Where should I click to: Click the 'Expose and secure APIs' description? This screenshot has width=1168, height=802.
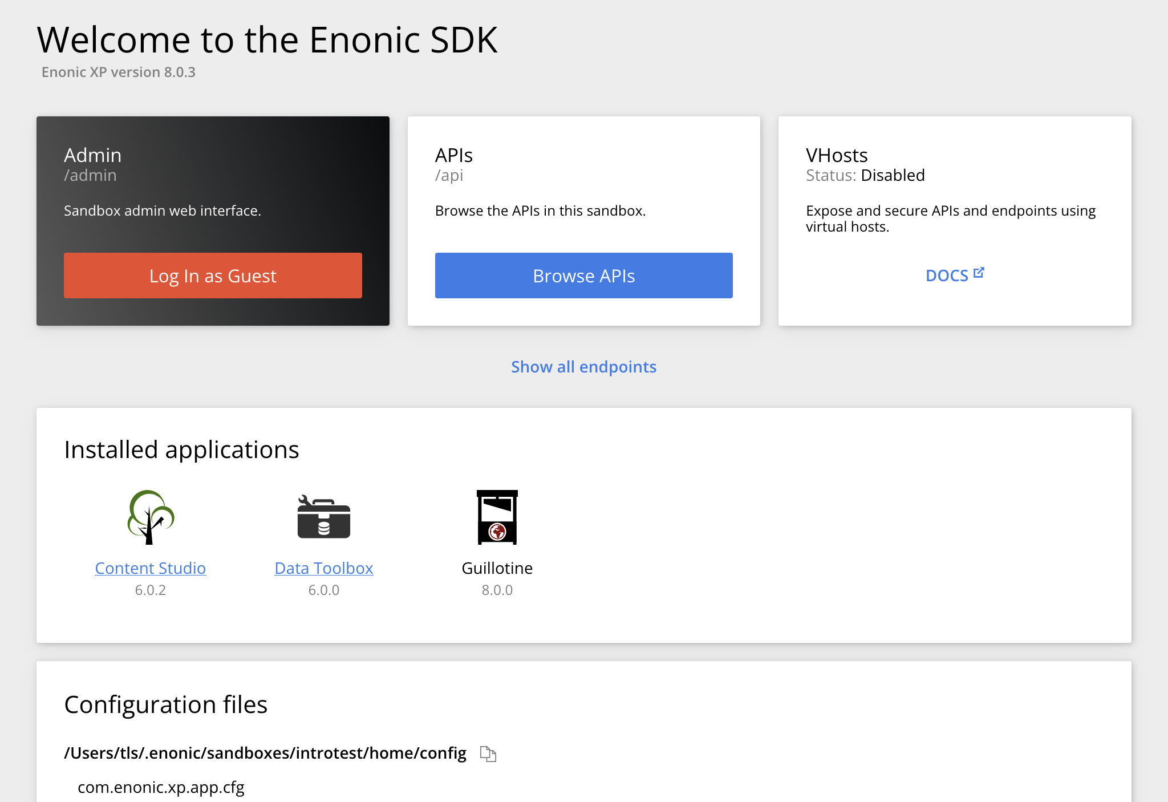(x=951, y=219)
